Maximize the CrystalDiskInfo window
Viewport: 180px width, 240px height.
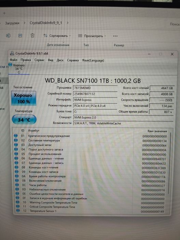(161, 54)
